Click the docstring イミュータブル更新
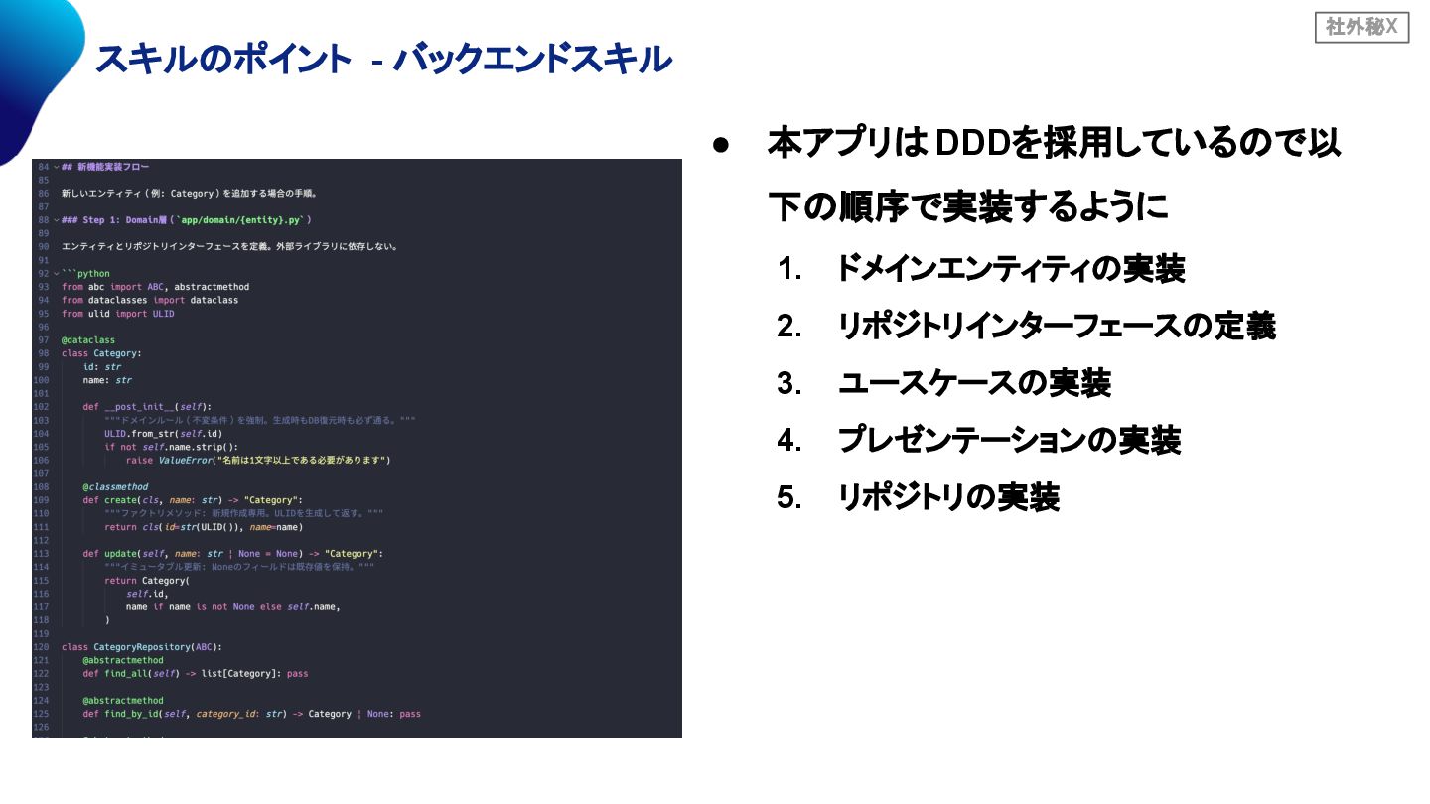 tap(239, 567)
